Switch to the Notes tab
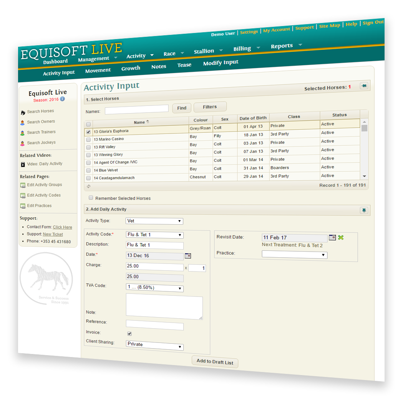The image size is (403, 400). click(159, 66)
